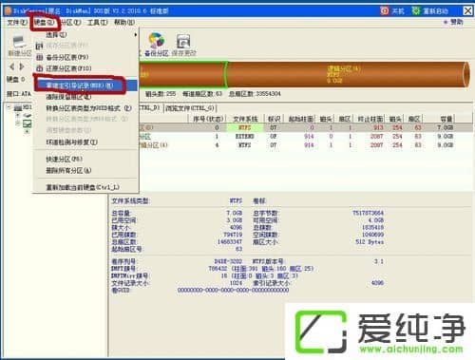This screenshot has height=360, width=475.
Task: Click the 标识 column header
Action: [x=274, y=119]
